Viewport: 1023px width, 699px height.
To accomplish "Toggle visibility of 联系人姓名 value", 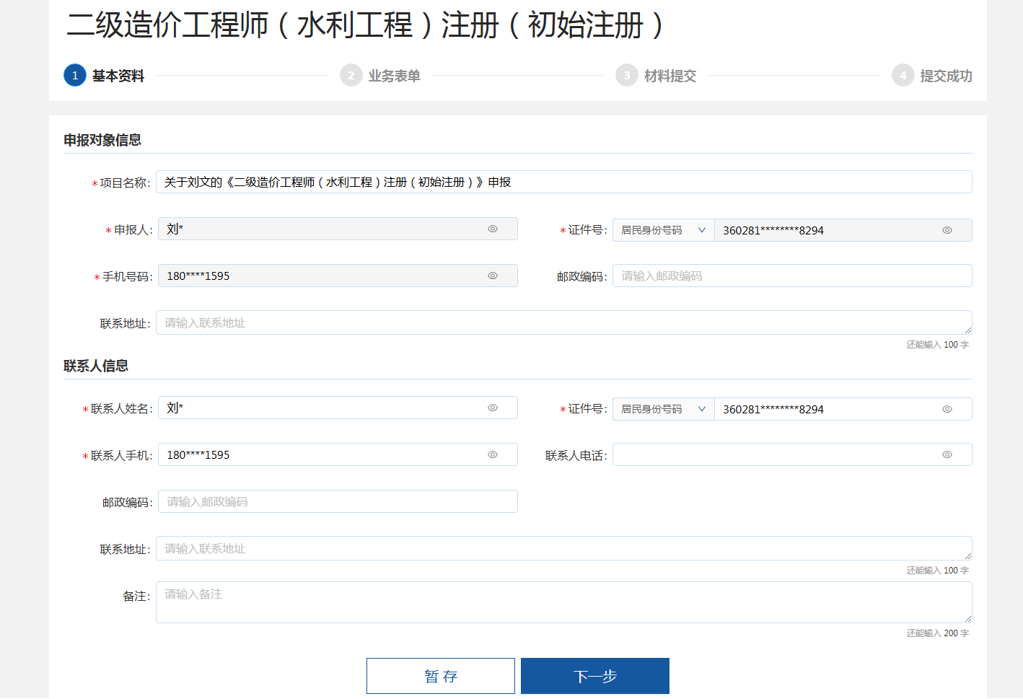I will point(493,408).
